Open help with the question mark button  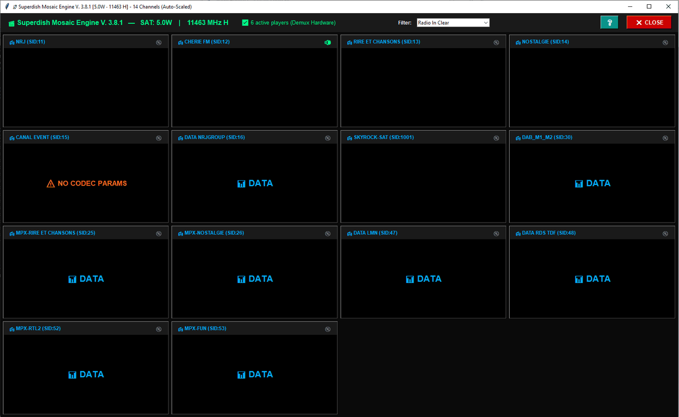point(610,22)
